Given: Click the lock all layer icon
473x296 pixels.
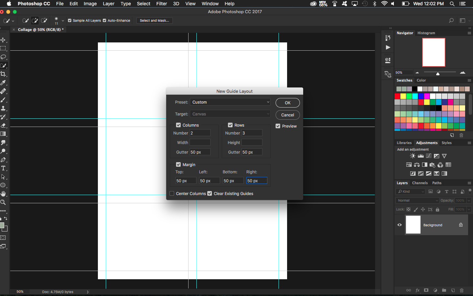Looking at the screenshot, I should (x=438, y=210).
